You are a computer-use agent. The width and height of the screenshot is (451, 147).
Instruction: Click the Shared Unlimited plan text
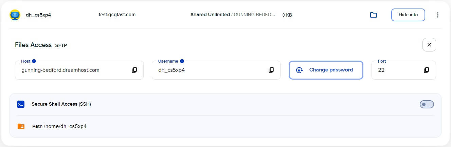pos(210,15)
